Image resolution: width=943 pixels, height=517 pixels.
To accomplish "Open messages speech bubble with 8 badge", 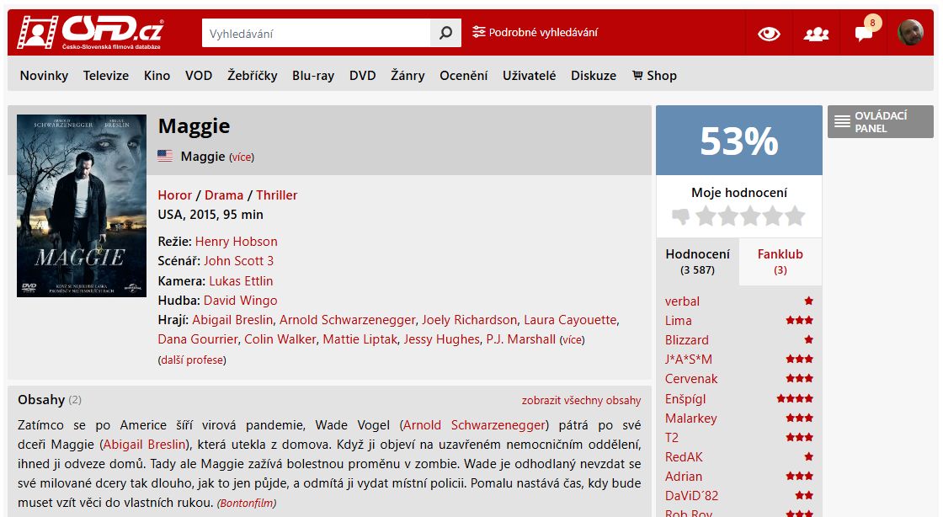I will point(865,32).
